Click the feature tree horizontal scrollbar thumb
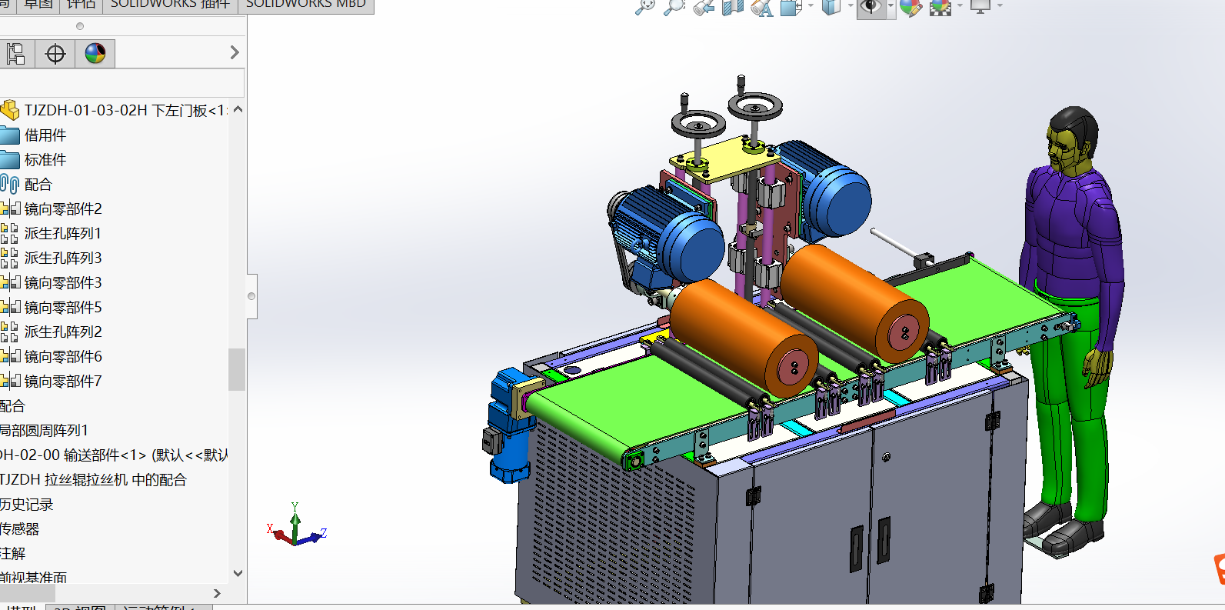Image resolution: width=1225 pixels, height=610 pixels. click(x=28, y=593)
